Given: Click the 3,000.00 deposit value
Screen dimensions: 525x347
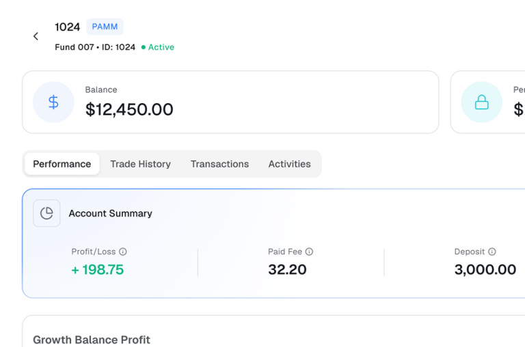Looking at the screenshot, I should (485, 270).
